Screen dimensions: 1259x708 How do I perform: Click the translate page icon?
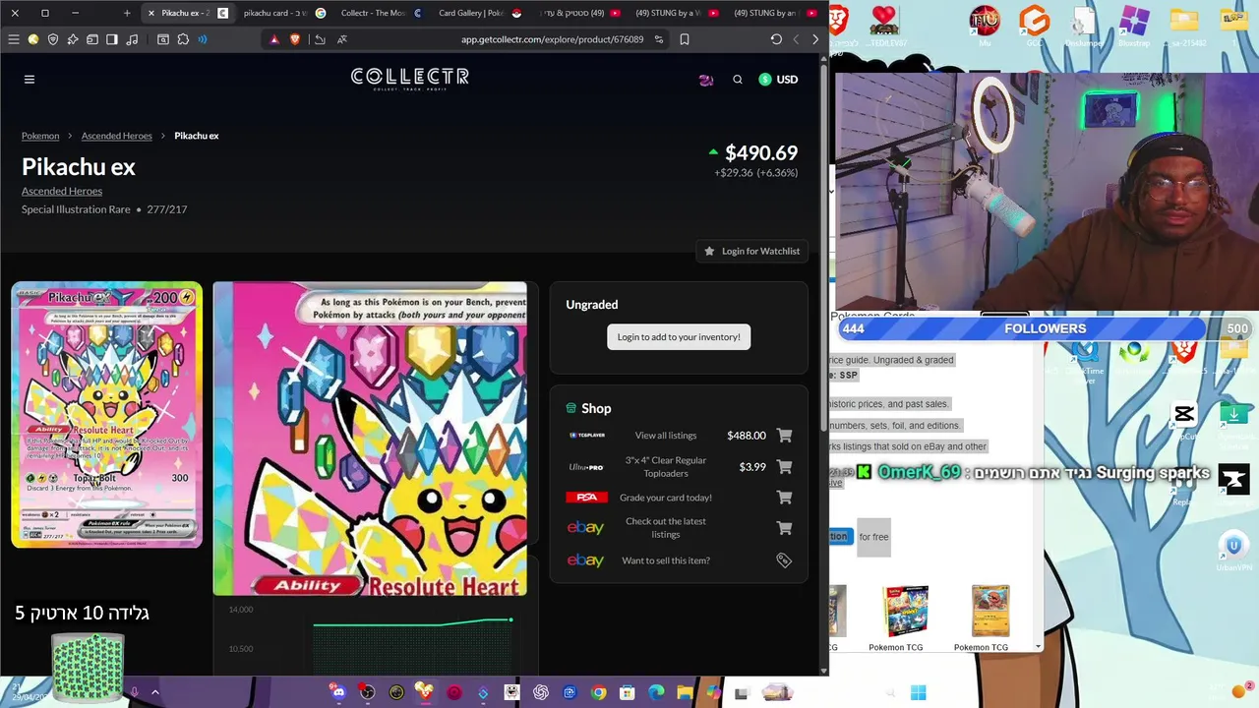pos(342,39)
